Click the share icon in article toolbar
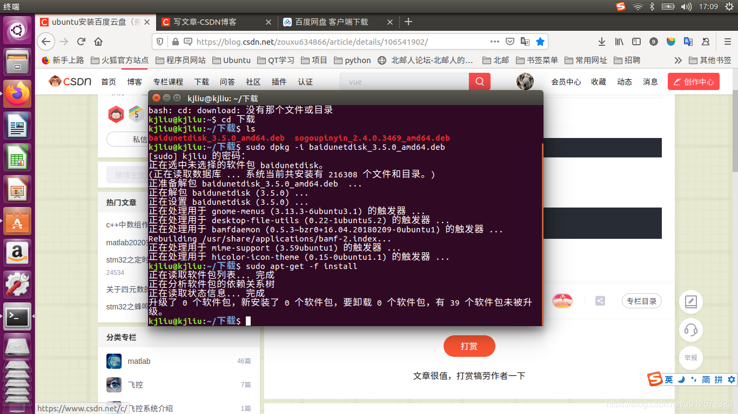This screenshot has height=414, width=738. [x=600, y=301]
